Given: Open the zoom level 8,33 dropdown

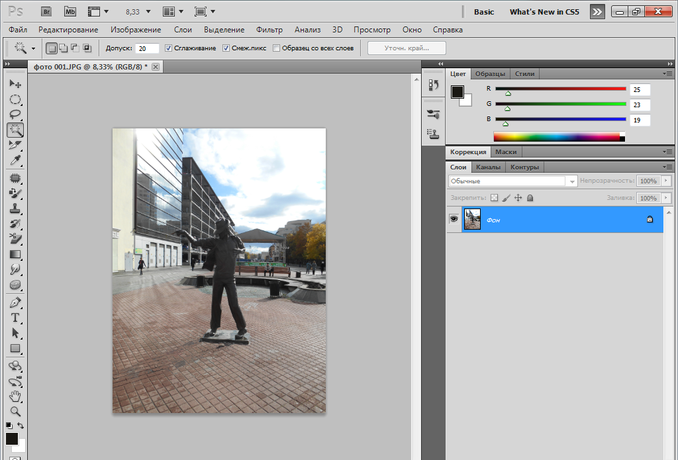Looking at the screenshot, I should click(148, 12).
